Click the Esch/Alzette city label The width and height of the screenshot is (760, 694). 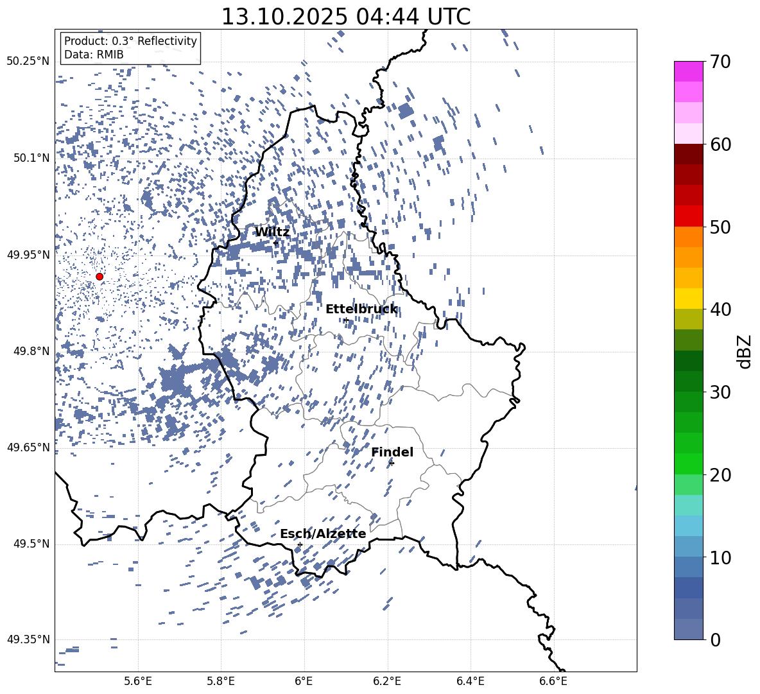[323, 534]
